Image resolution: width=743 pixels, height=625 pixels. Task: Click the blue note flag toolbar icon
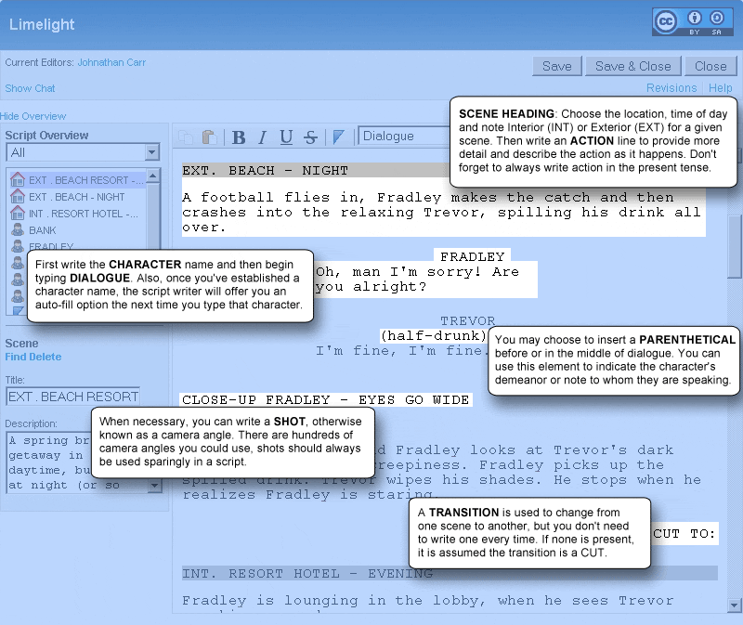click(x=339, y=137)
